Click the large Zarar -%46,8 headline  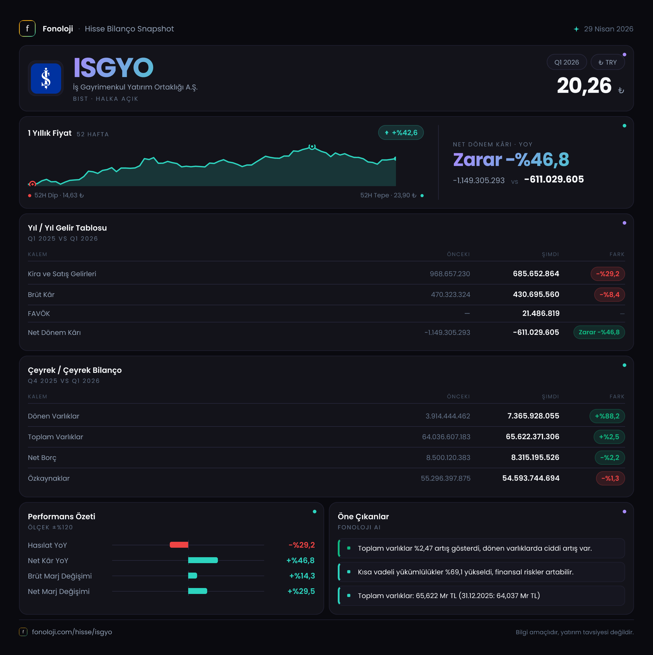pos(511,159)
